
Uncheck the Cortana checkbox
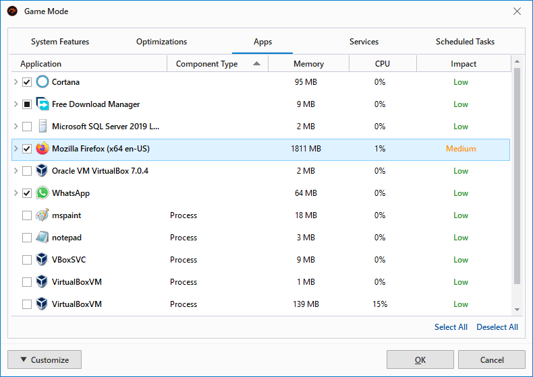[x=27, y=82]
